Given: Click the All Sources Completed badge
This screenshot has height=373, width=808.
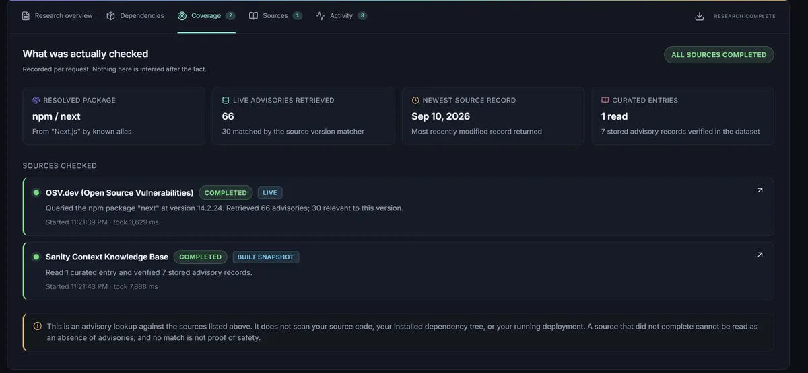Looking at the screenshot, I should pyautogui.click(x=718, y=55).
